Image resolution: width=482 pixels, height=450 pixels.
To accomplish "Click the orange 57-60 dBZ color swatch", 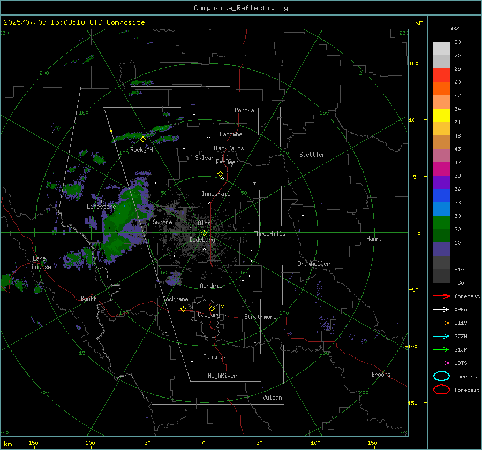I will point(441,89).
